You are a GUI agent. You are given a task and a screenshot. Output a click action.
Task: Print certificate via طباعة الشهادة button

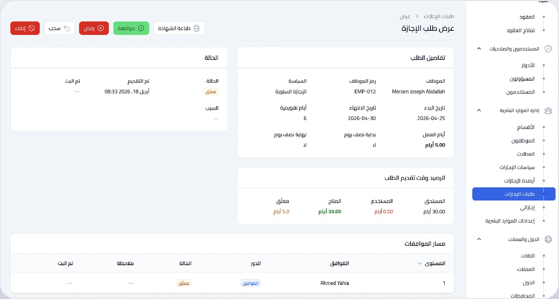(x=179, y=28)
